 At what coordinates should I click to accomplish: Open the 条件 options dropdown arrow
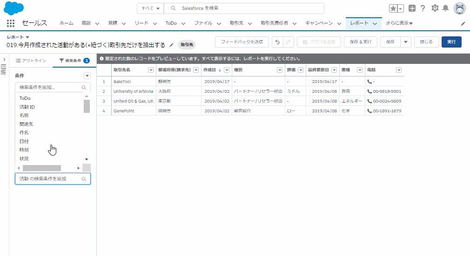click(87, 76)
